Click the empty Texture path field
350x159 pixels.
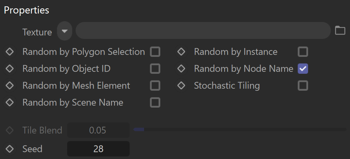click(x=203, y=30)
